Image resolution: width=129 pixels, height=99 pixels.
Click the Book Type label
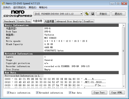(11, 32)
